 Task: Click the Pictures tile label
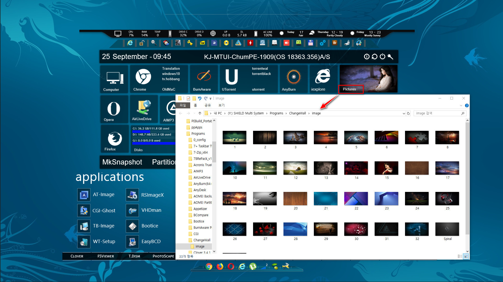[x=349, y=89]
